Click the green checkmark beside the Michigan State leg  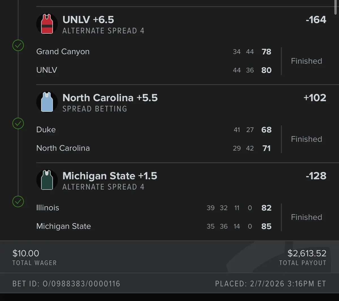coord(18,202)
